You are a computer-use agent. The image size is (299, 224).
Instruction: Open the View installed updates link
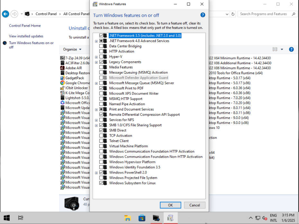pos(26,36)
